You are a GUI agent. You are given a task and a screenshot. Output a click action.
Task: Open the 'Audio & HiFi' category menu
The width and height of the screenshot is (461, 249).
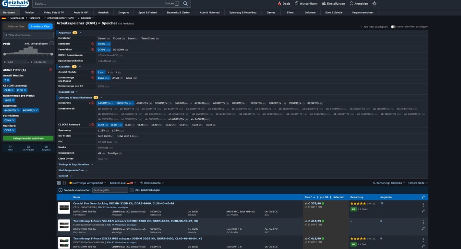(x=81, y=11)
